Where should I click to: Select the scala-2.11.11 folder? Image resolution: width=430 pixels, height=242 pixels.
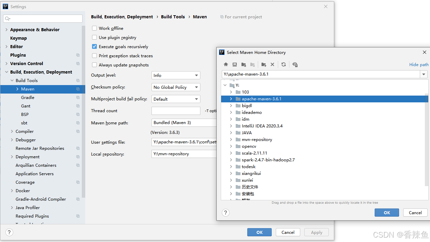tap(254, 153)
